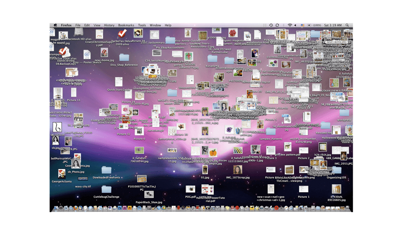The height and width of the screenshot is (235, 403).
Task: Open the Apple menu
Action: pyautogui.click(x=55, y=25)
